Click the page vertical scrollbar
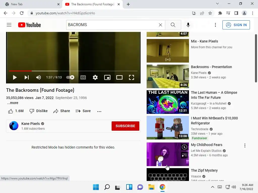This screenshot has height=193, width=258. 256,58
